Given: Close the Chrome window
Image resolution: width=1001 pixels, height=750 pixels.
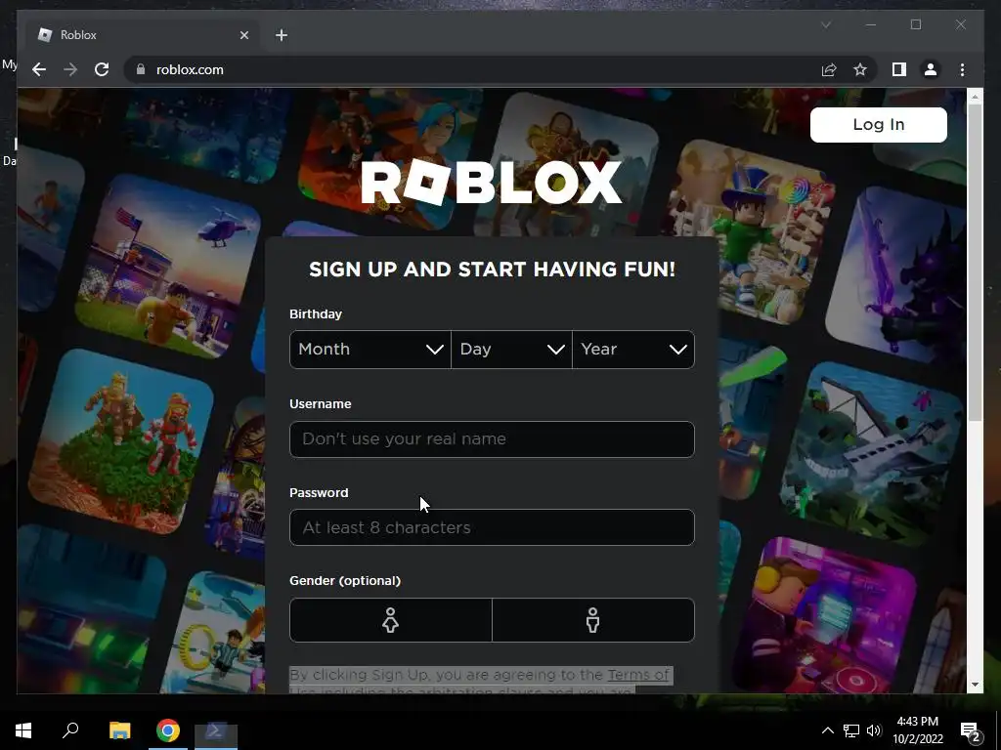Looking at the screenshot, I should pos(960,24).
